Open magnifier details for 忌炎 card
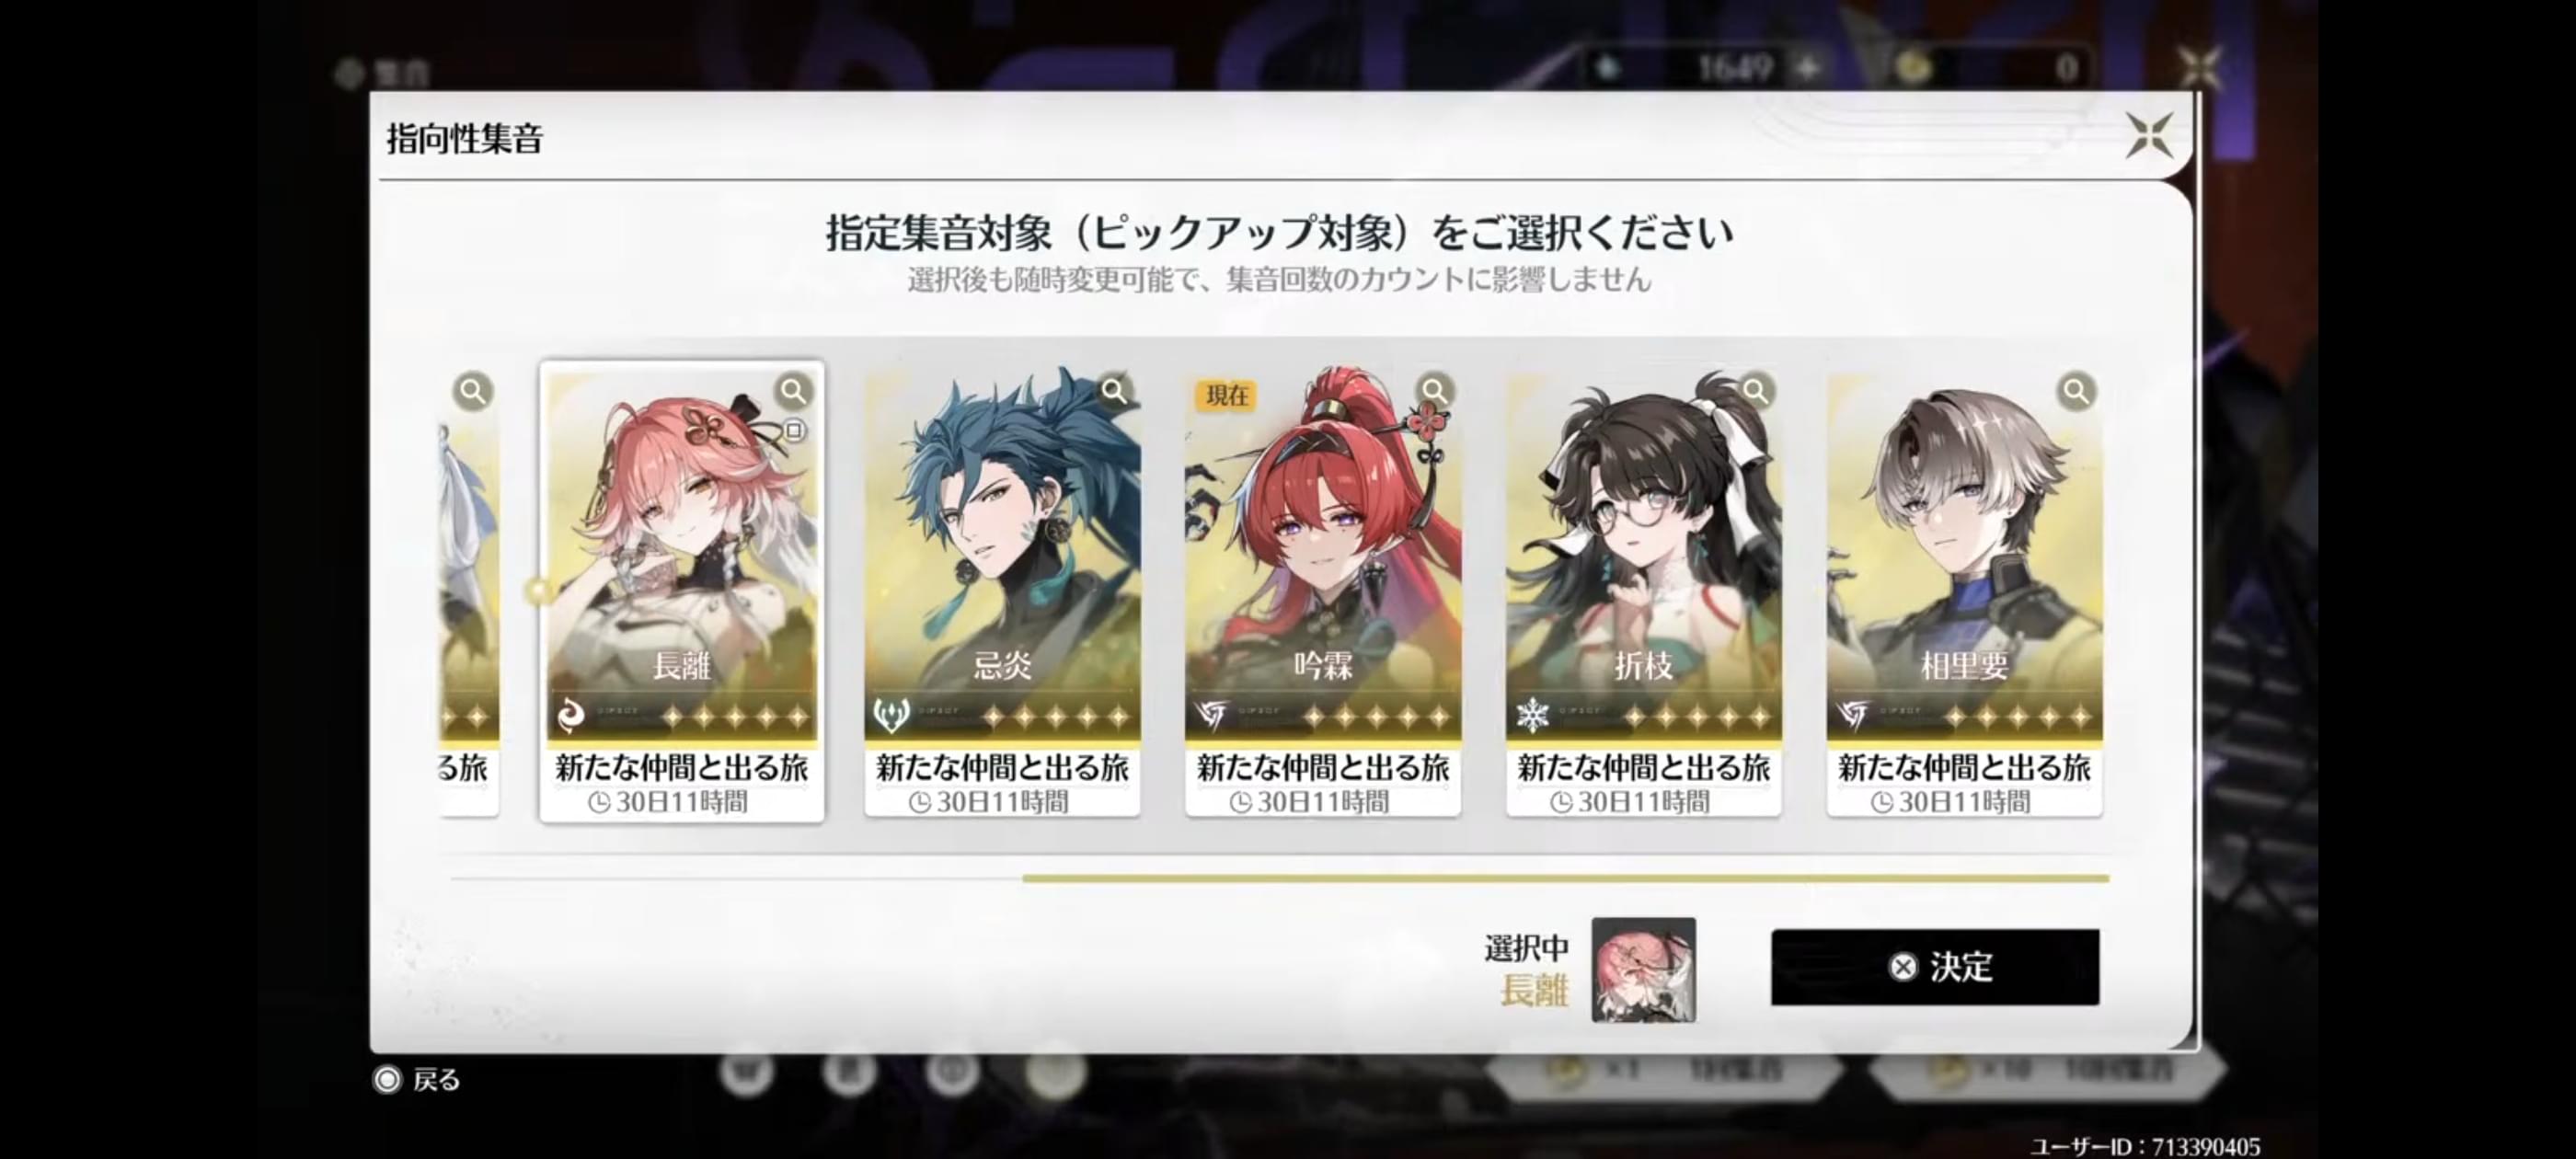 (x=1114, y=391)
